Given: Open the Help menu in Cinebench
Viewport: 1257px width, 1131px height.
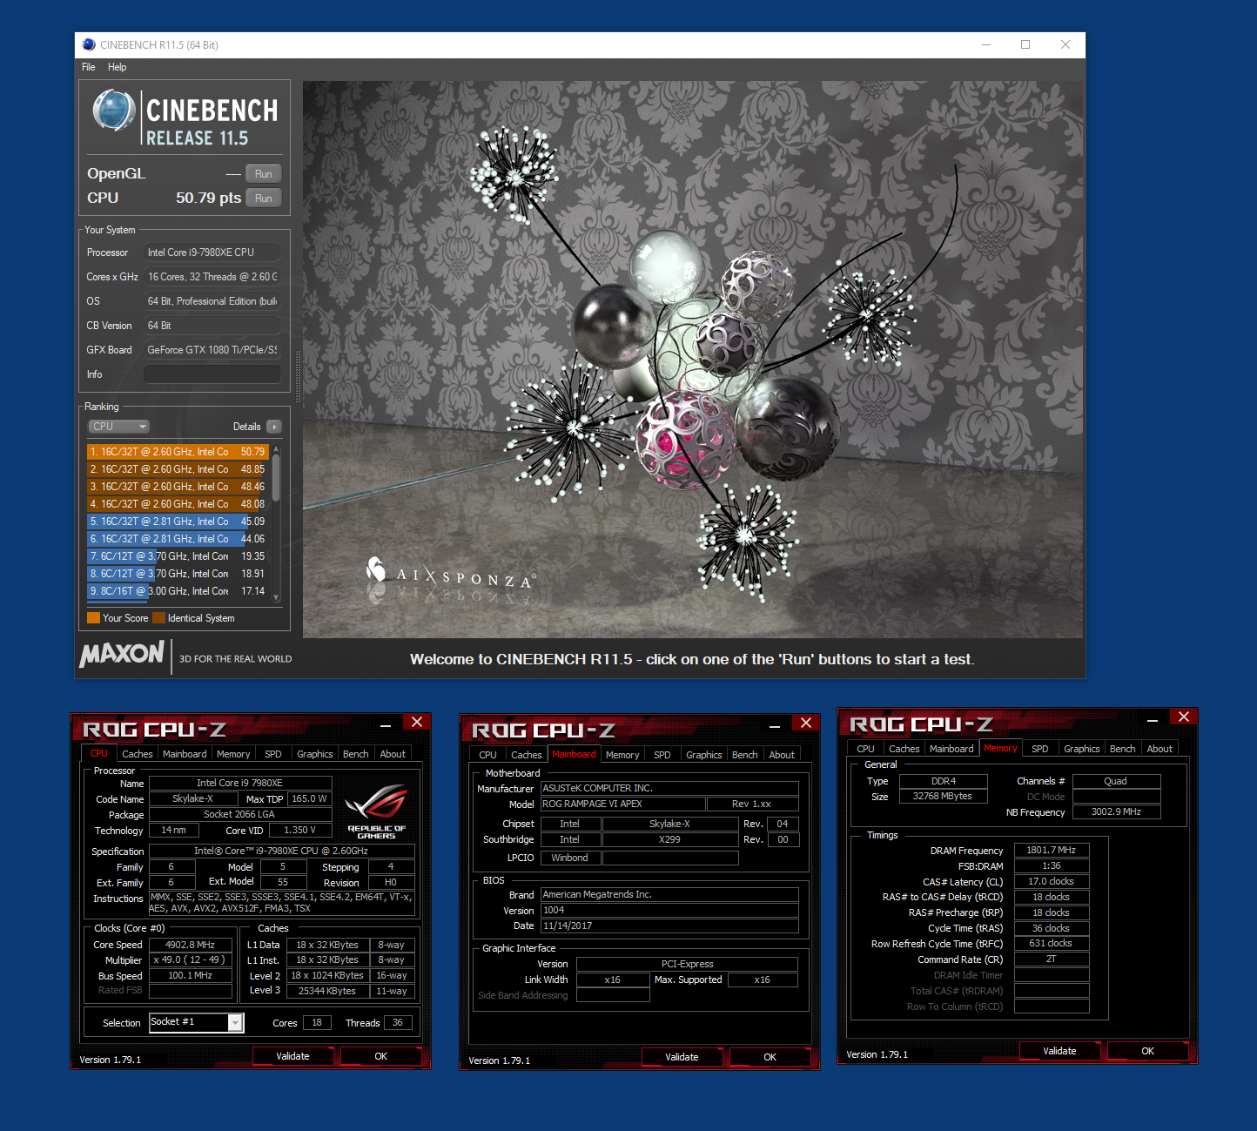Looking at the screenshot, I should 118,67.
